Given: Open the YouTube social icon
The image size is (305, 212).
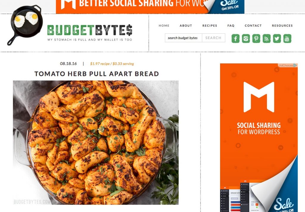Looking at the screenshot, I should click(287, 38).
